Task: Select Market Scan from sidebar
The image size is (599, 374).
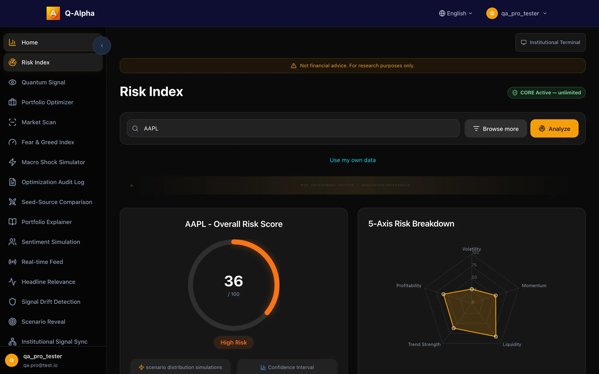Action: click(53, 122)
